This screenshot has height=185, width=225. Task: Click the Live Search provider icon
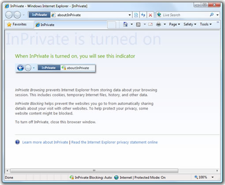point(159,15)
